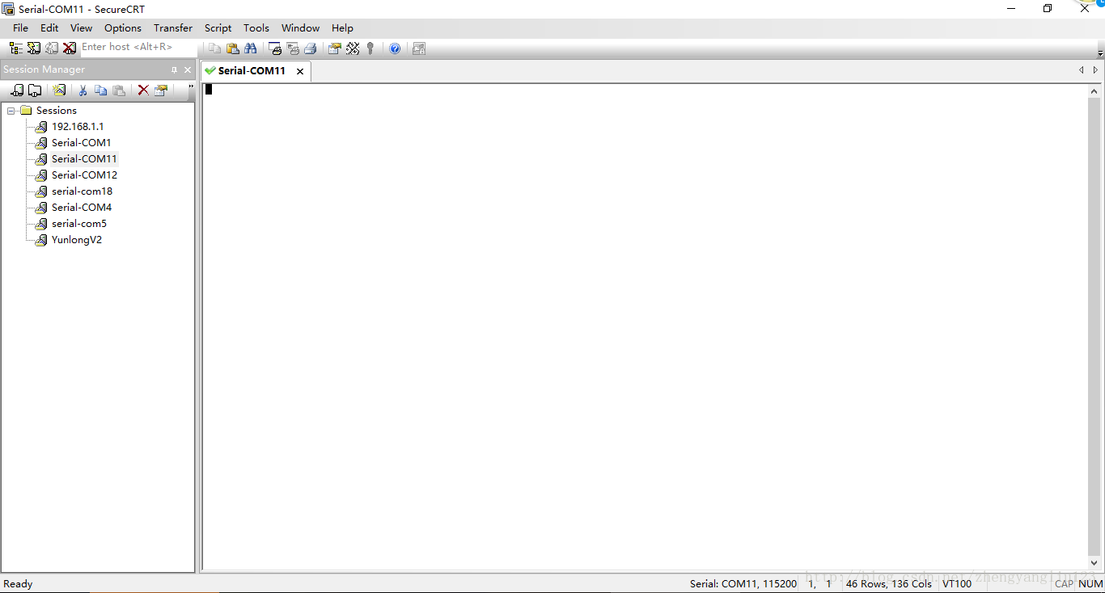The width and height of the screenshot is (1105, 593).
Task: Open the Script menu
Action: coord(218,28)
